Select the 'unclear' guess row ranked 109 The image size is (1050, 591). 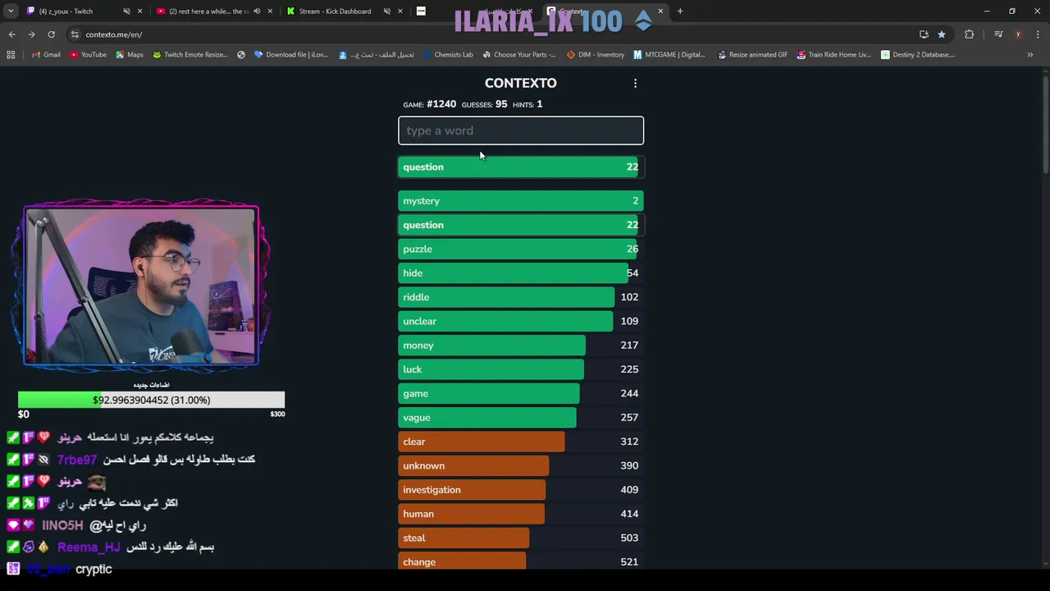coord(521,321)
